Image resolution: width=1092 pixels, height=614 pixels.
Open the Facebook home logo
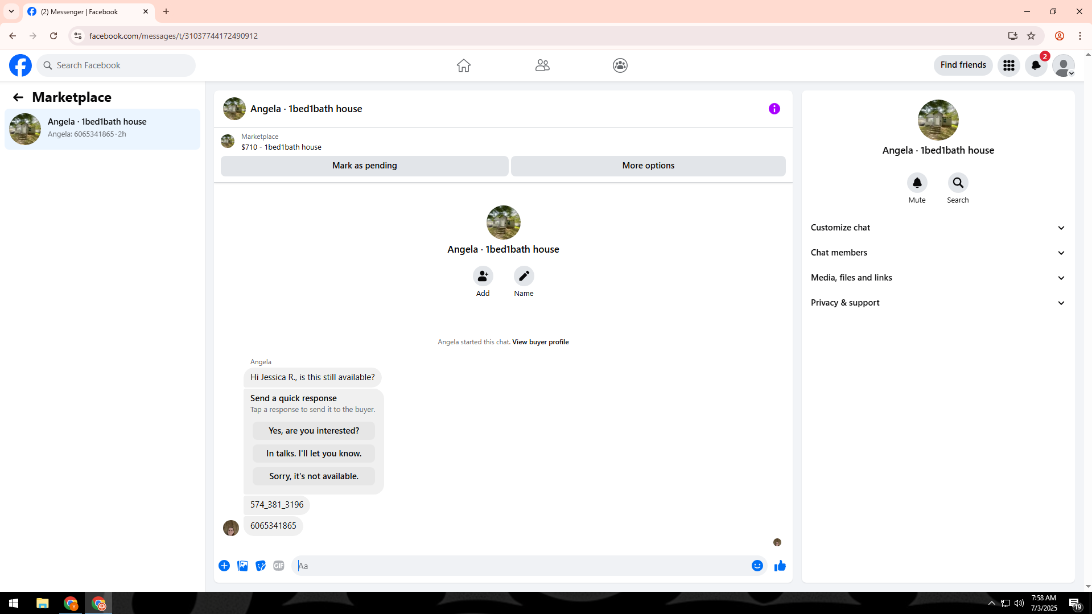20,65
